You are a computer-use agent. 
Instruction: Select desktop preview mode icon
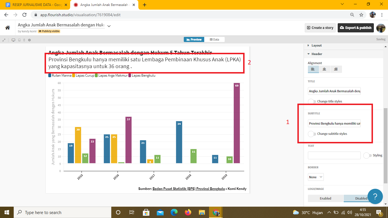13,40
